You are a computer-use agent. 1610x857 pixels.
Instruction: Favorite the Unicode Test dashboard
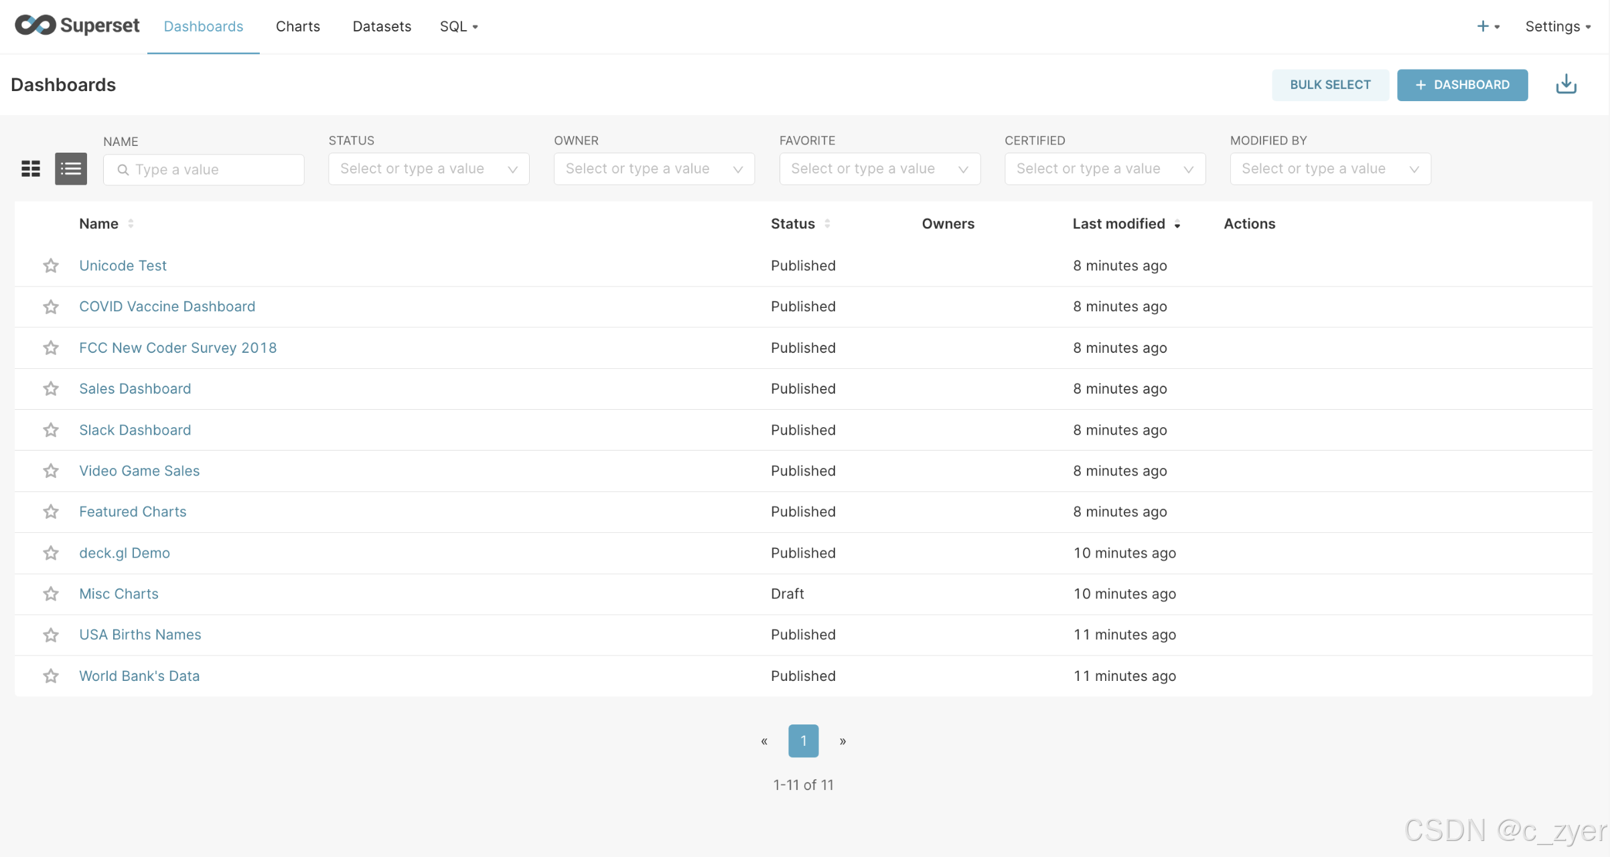coord(51,266)
